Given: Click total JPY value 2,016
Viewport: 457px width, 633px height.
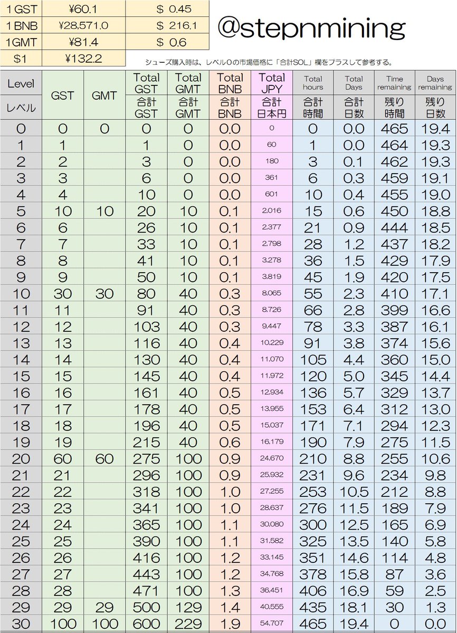Looking at the screenshot, I should tap(272, 211).
